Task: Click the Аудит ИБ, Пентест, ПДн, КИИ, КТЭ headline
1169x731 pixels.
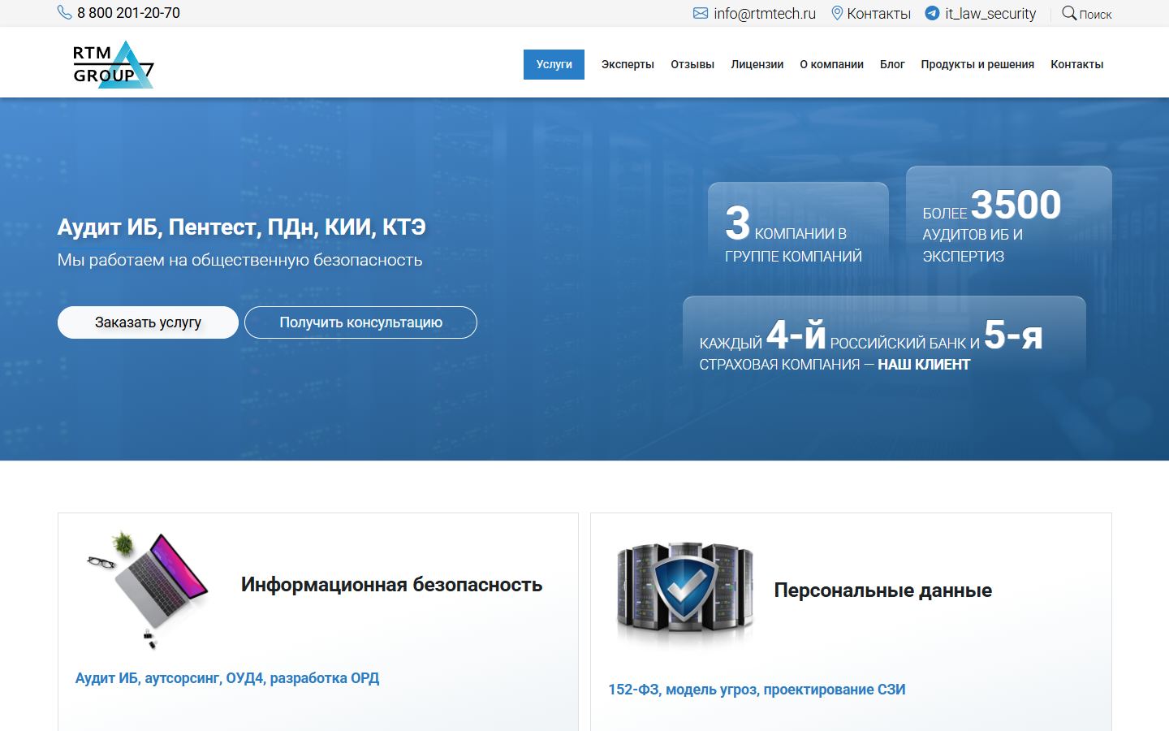Action: tap(241, 227)
